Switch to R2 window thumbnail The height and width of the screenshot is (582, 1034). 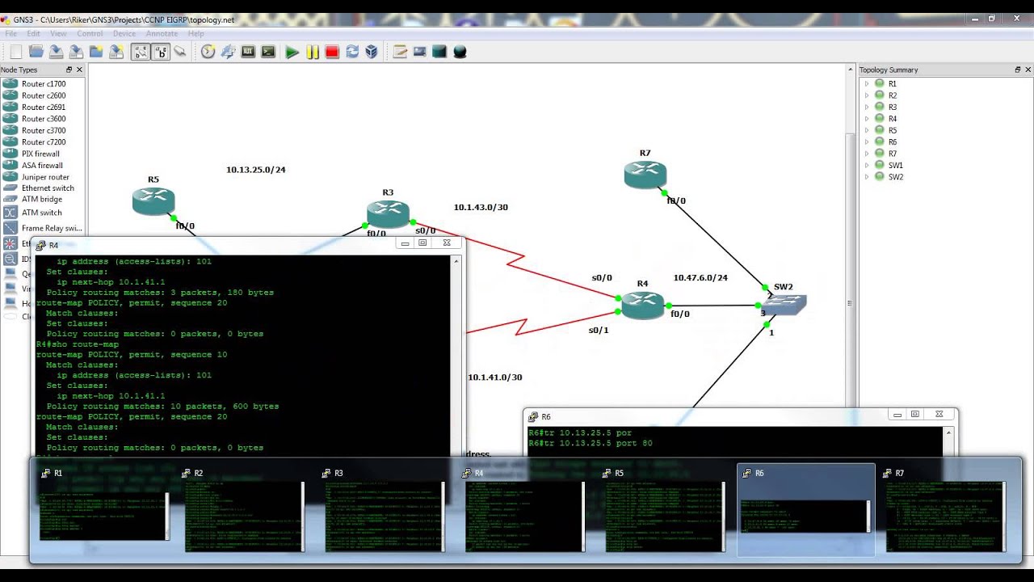point(242,509)
